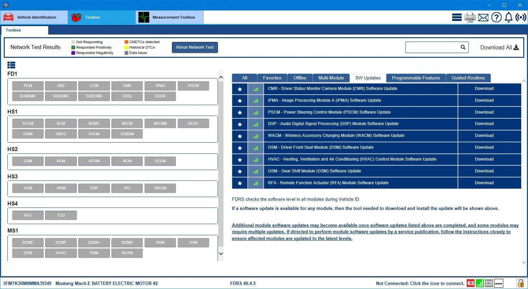
Task: Favorite the DSP Audio Digital Signal update
Action: point(240,124)
